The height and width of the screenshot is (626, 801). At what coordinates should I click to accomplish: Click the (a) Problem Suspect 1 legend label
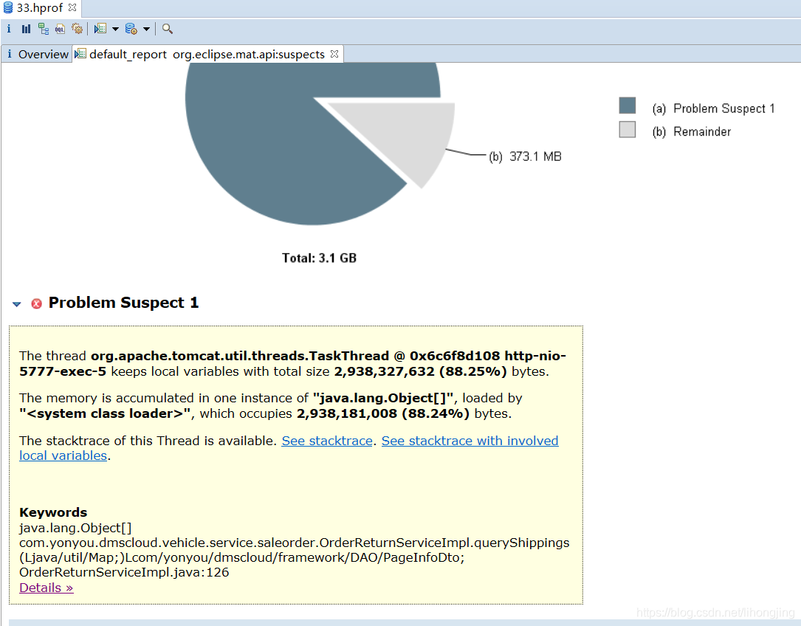pyautogui.click(x=713, y=109)
